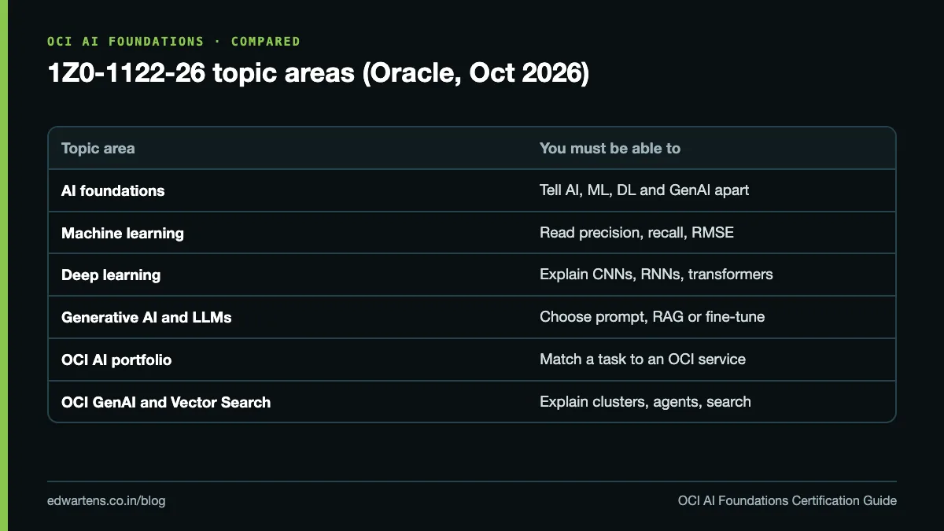944x531 pixels.
Task: Click the green vertical accent bar
Action: pyautogui.click(x=4, y=265)
